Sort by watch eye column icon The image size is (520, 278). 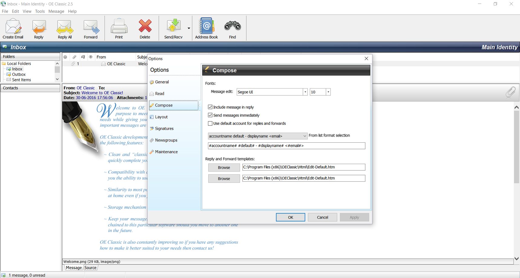pyautogui.click(x=91, y=57)
